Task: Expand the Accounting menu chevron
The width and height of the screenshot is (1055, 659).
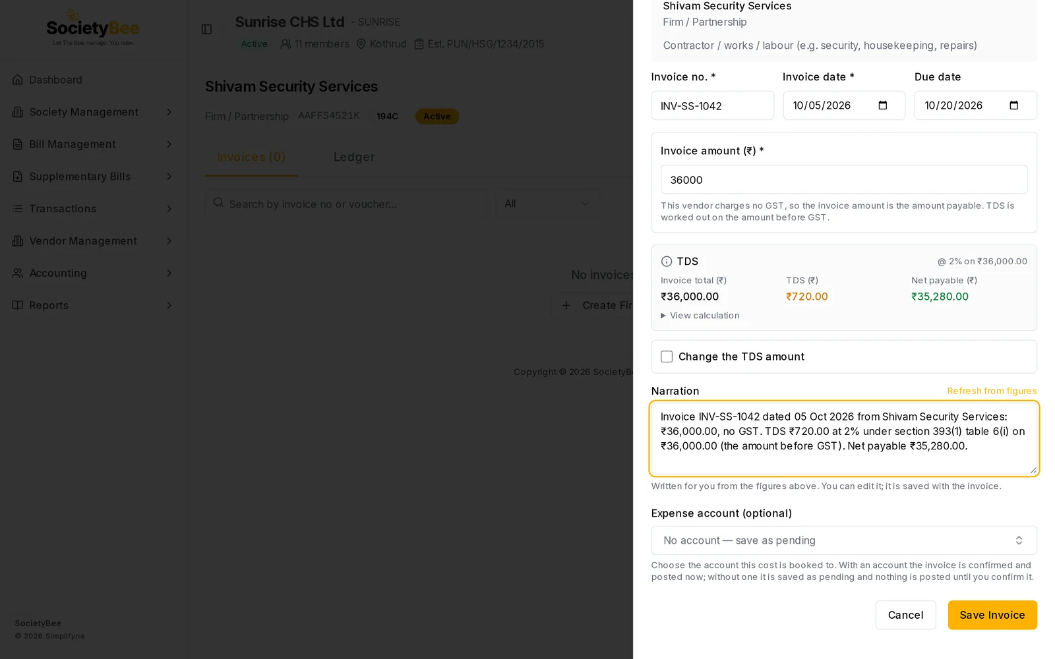Action: click(x=169, y=273)
